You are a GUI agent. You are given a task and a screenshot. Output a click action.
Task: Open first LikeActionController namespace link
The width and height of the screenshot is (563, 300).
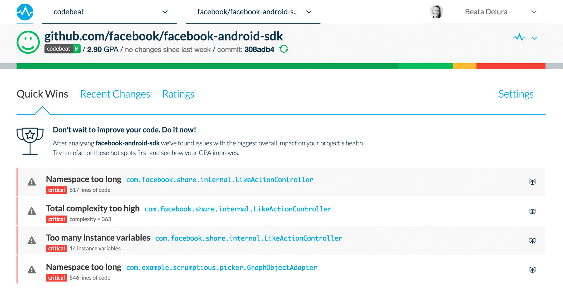220,180
